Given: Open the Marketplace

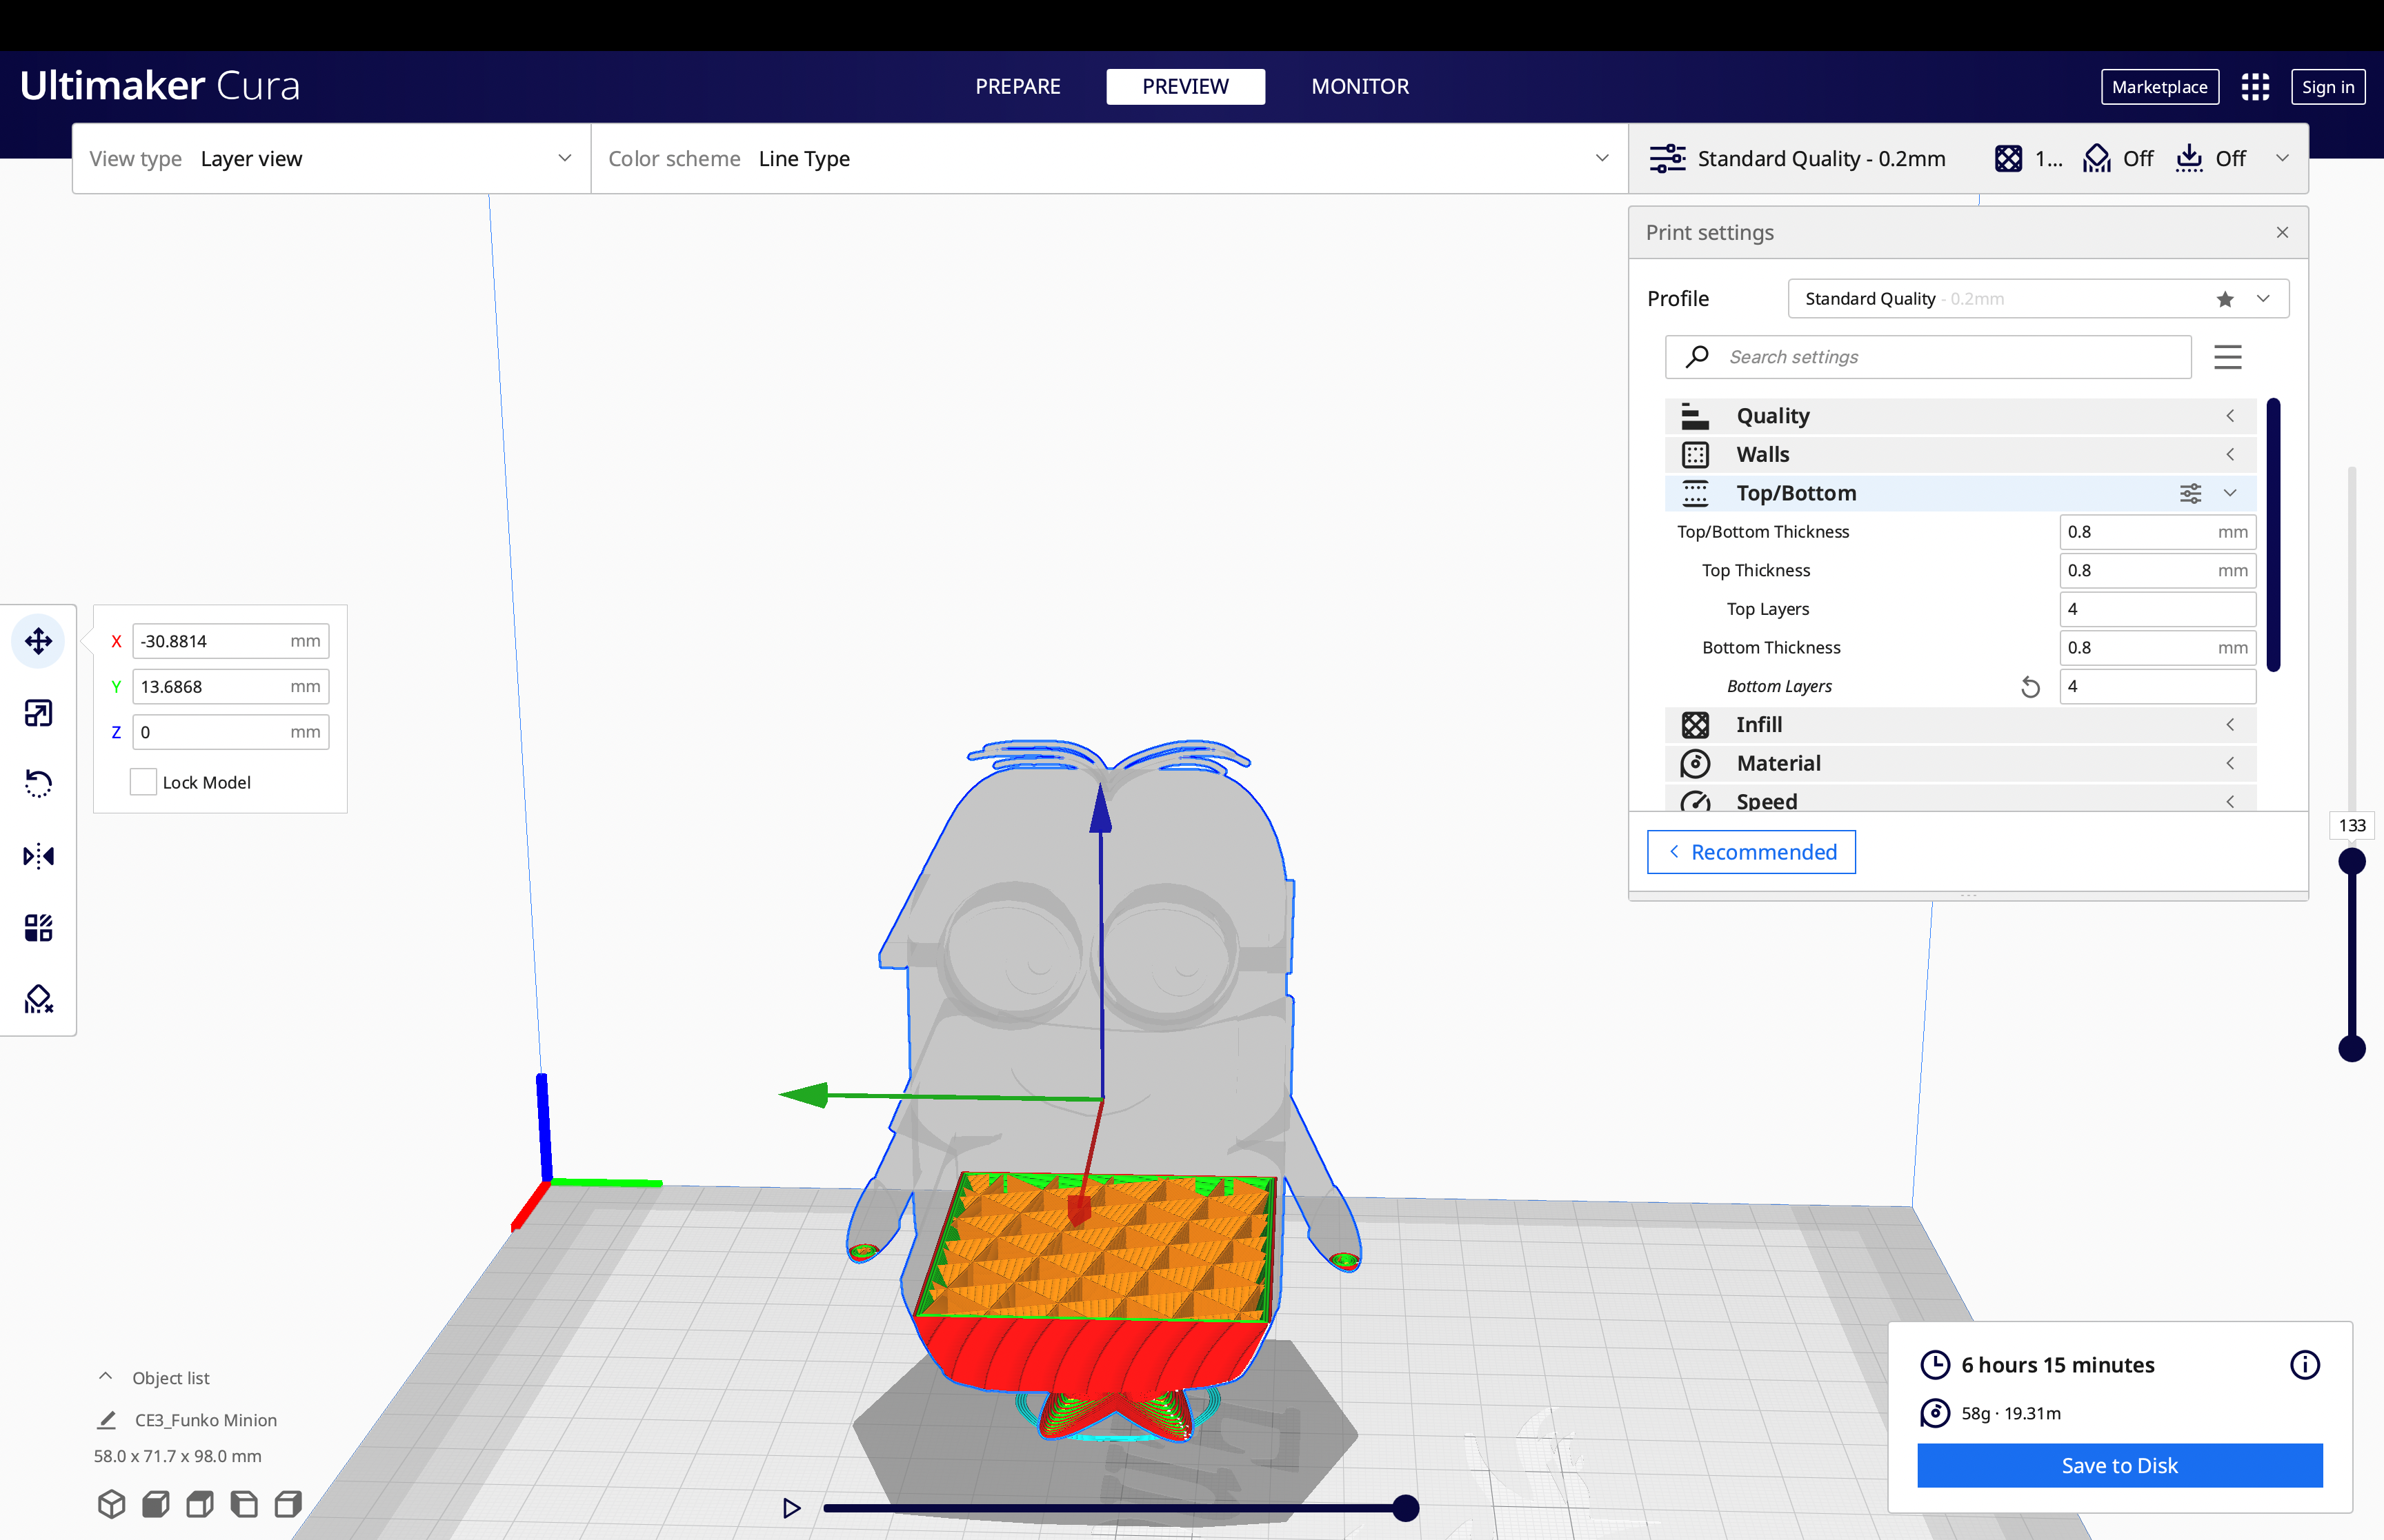Looking at the screenshot, I should pyautogui.click(x=2160, y=87).
